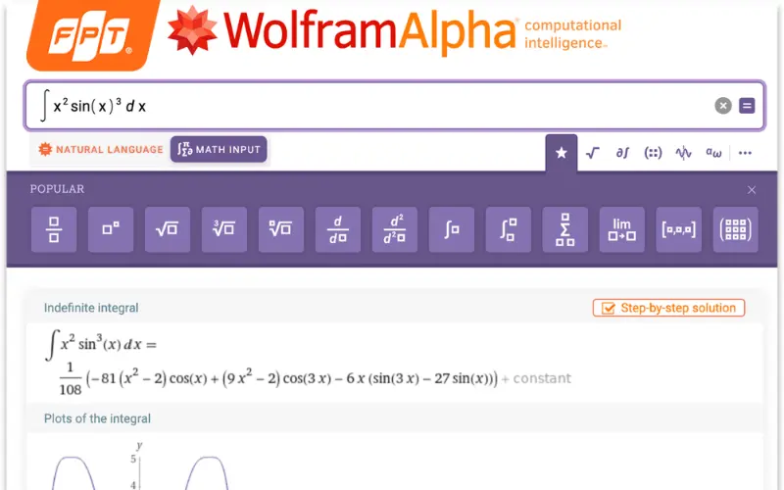This screenshot has width=784, height=490.
Task: Open the Greek letters tab
Action: [x=713, y=153]
